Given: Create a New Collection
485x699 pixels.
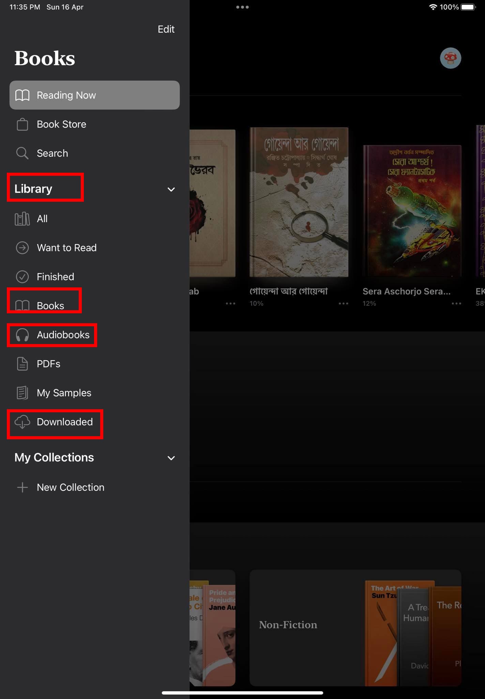Looking at the screenshot, I should [94, 487].
